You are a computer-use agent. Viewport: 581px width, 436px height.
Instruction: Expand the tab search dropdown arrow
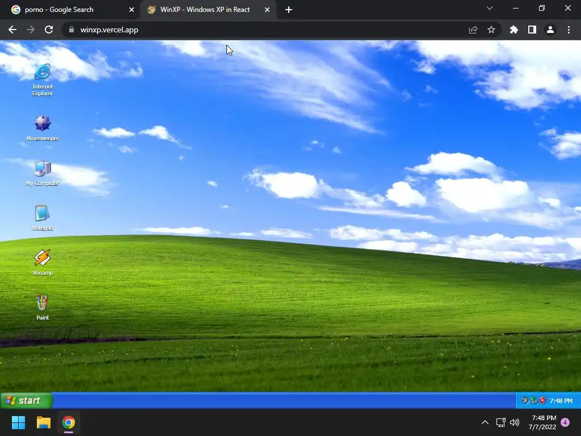coord(490,8)
